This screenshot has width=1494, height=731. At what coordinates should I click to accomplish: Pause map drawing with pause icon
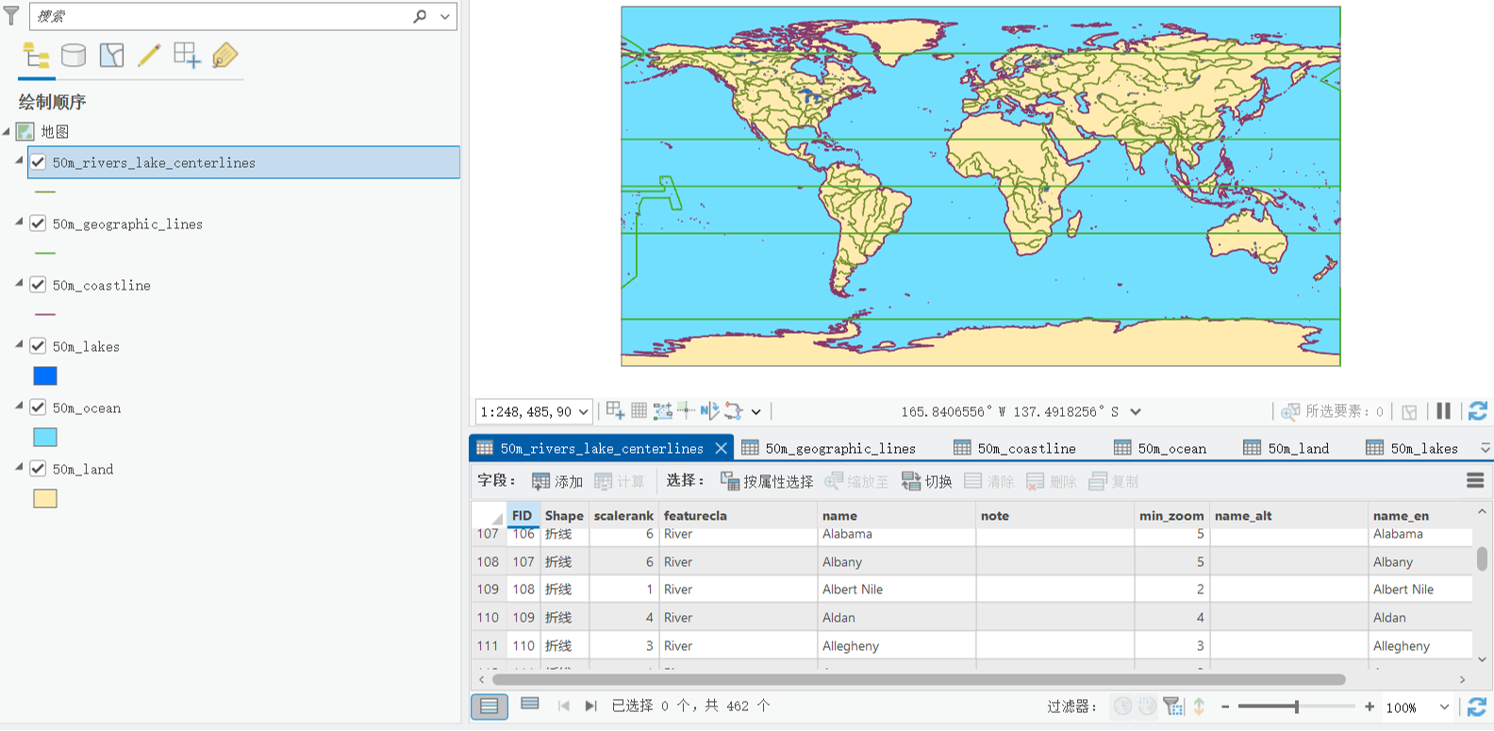(x=1443, y=411)
